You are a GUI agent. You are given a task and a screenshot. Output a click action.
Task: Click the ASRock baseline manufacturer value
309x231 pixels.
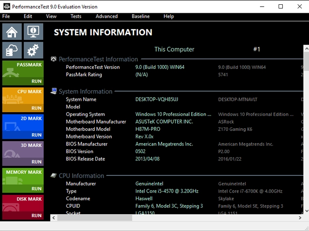click(x=226, y=122)
